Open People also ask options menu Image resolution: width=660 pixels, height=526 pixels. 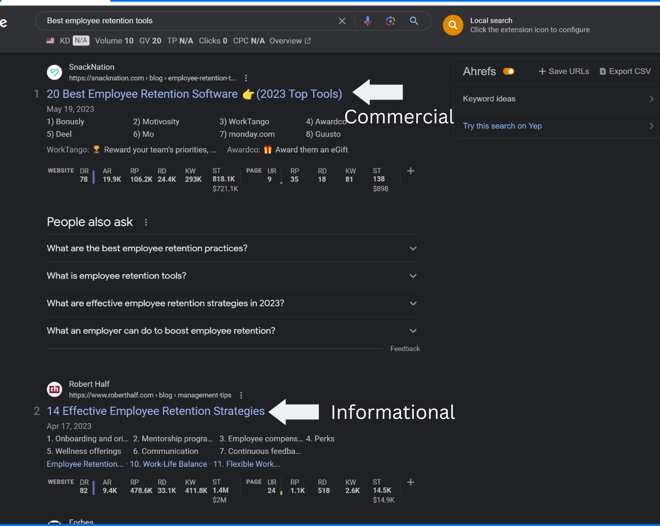pos(146,222)
